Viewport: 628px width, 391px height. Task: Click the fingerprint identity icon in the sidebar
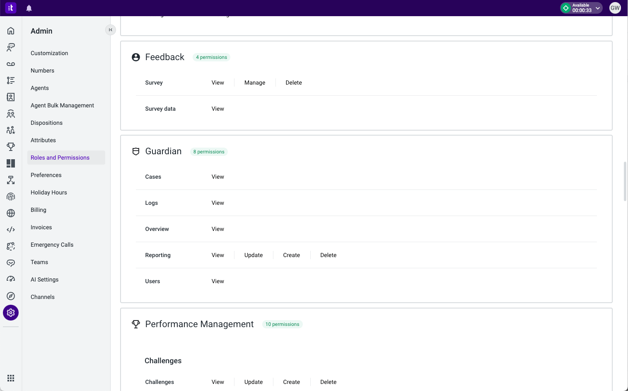(11, 196)
